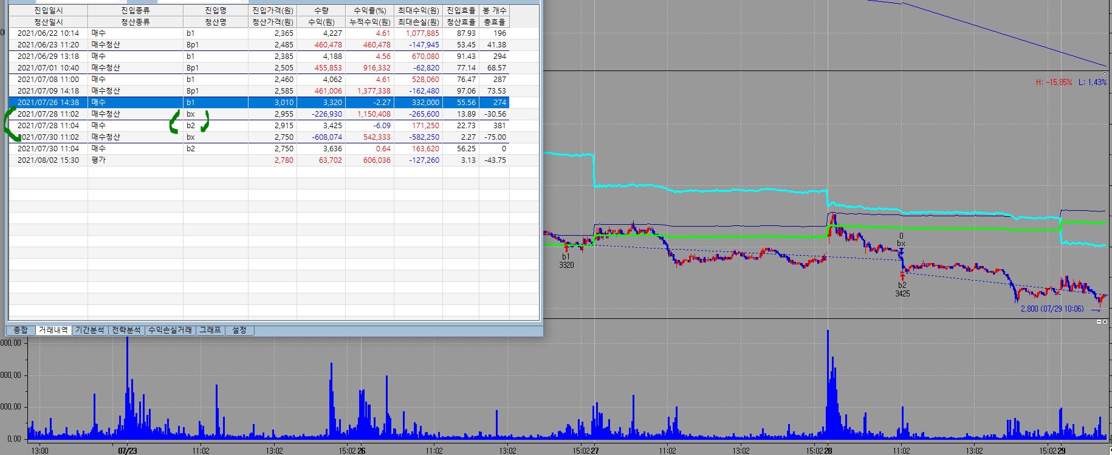
Task: Open the 설정 settings tab
Action: pos(239,330)
